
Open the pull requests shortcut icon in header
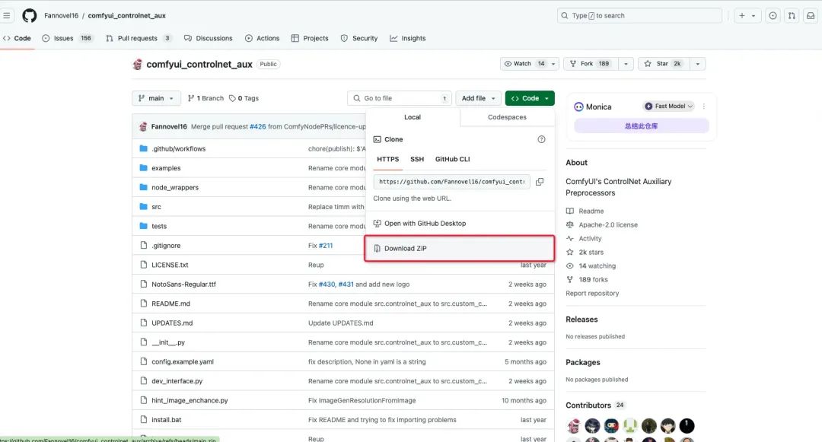[792, 16]
